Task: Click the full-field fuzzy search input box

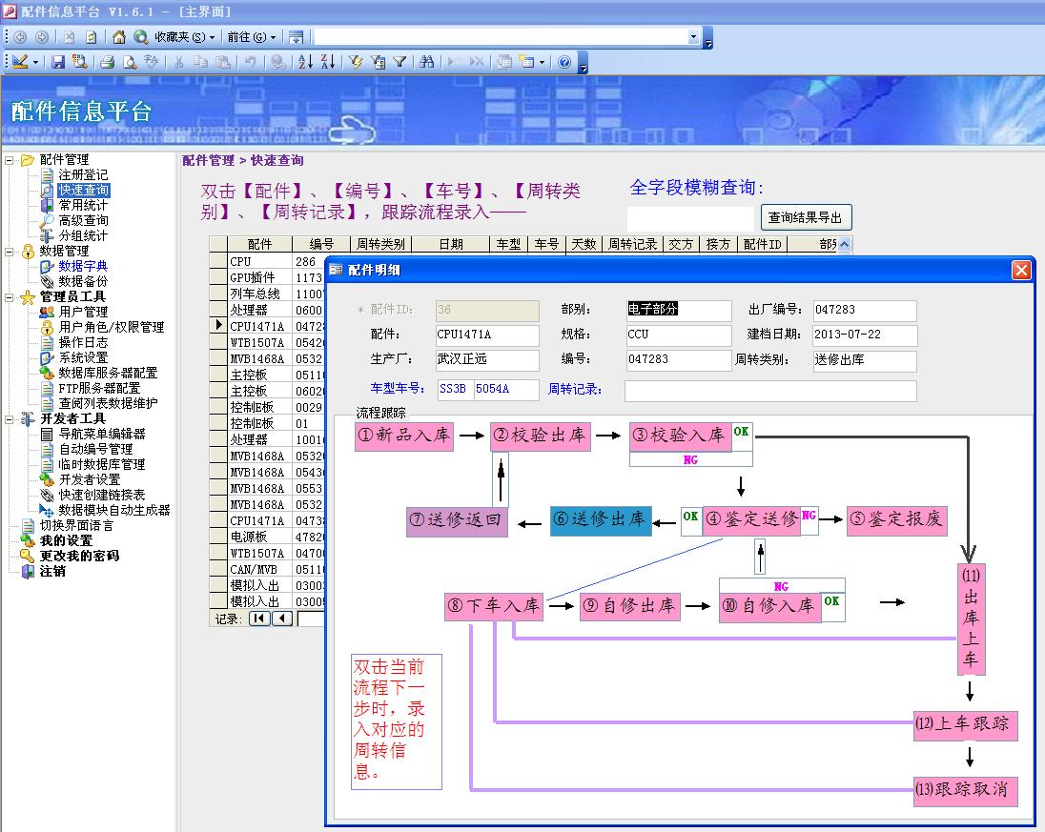Action: tap(689, 218)
